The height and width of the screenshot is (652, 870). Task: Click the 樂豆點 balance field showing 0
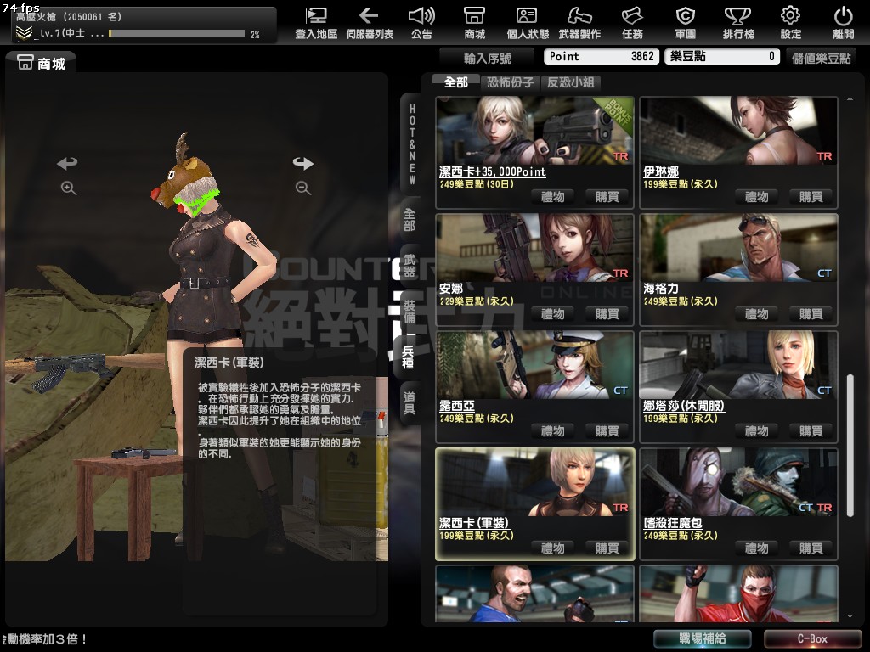722,57
